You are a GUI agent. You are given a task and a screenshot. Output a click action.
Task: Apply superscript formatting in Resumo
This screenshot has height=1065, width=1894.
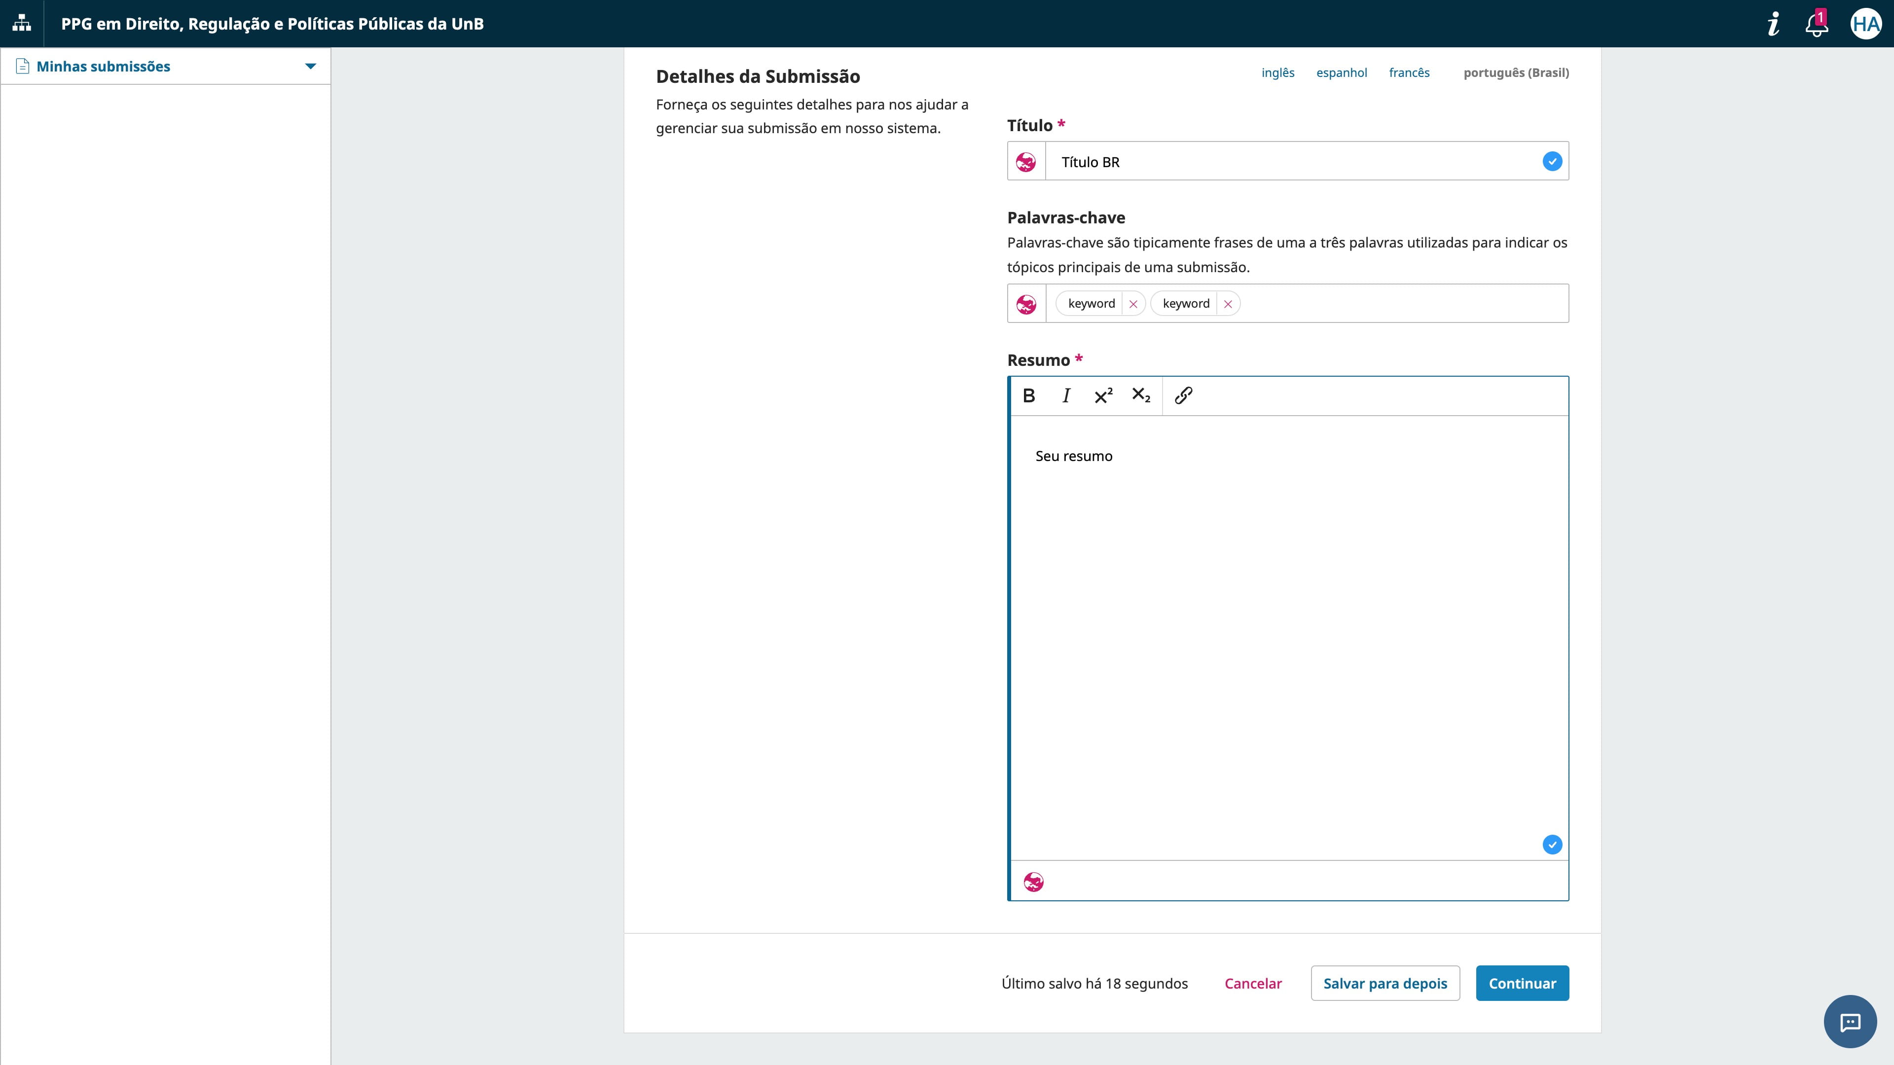click(1104, 396)
